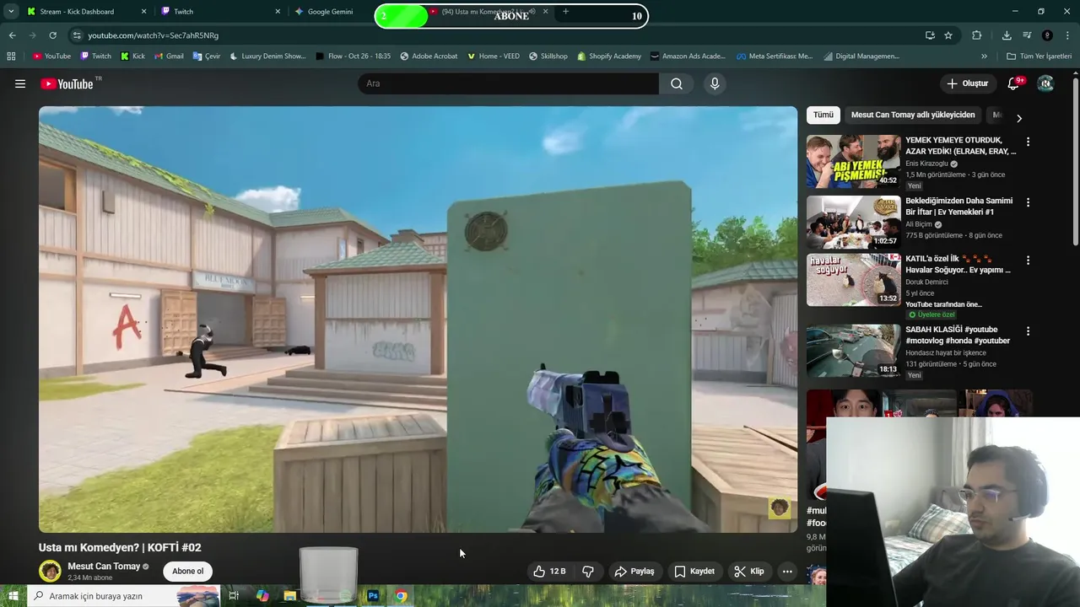Like the video with thumbs-up 12 B

(549, 571)
